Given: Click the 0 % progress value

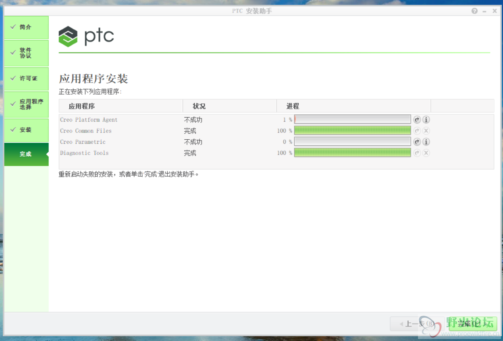Looking at the screenshot, I should click(287, 142).
